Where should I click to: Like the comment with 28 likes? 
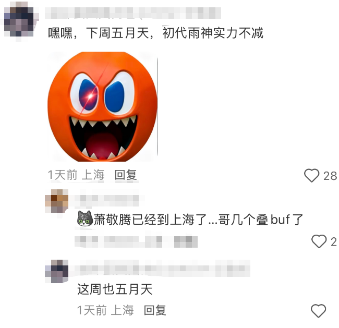pos(311,175)
